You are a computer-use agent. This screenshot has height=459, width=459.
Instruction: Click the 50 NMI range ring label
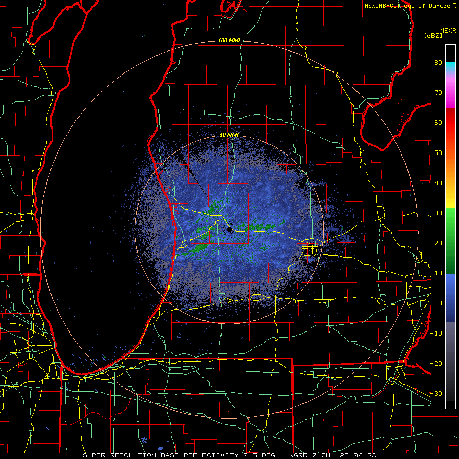pyautogui.click(x=229, y=135)
